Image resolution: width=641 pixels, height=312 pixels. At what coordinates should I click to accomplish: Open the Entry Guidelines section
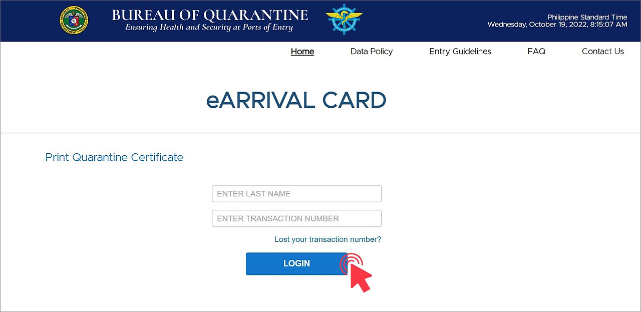tap(460, 51)
